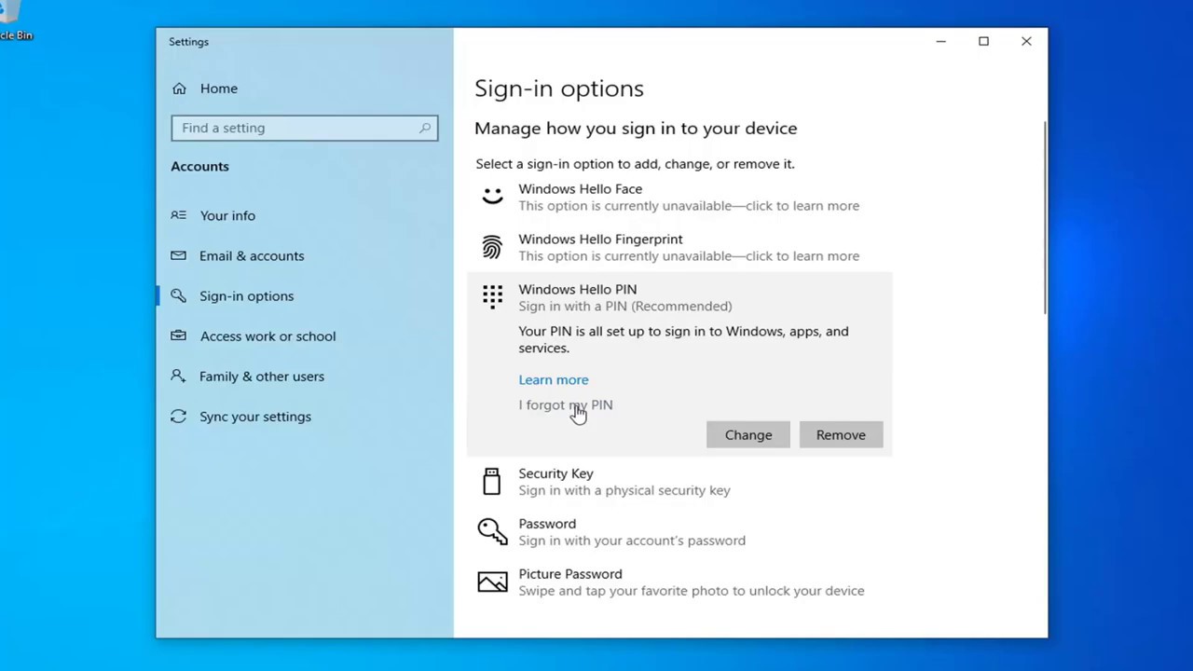Click 'Manage how you sign in to your device'
The height and width of the screenshot is (671, 1193).
pyautogui.click(x=636, y=129)
